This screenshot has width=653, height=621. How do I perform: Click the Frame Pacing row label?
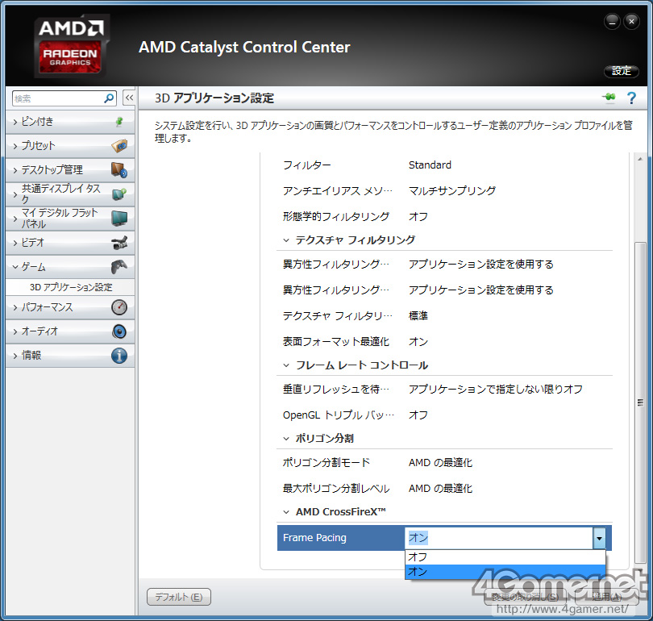[314, 538]
